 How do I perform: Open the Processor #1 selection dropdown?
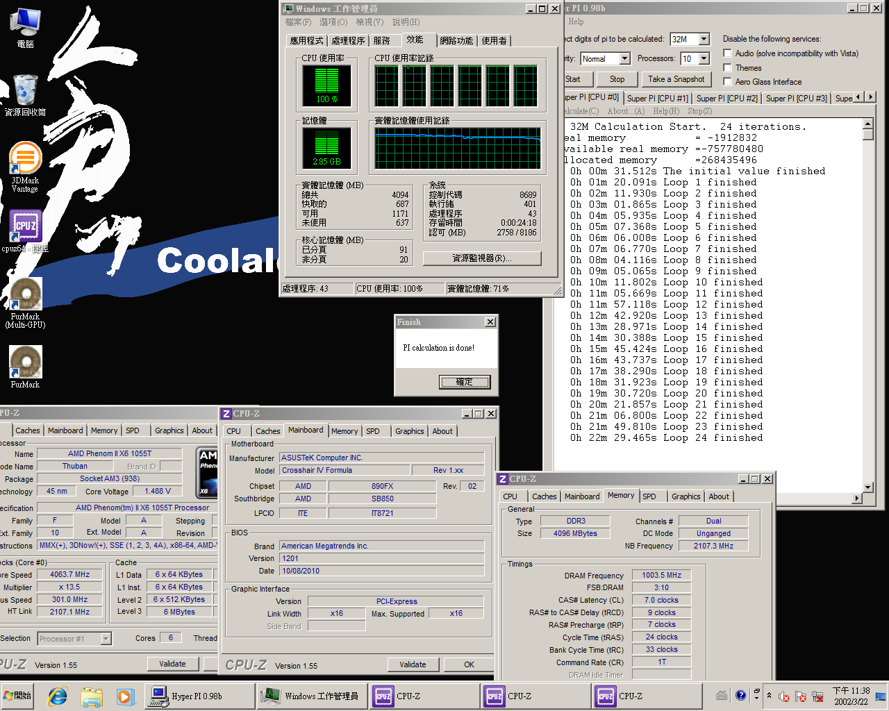coord(106,639)
